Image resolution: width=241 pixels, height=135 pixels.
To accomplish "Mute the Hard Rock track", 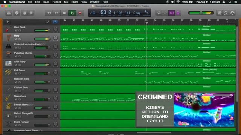I will click(16, 31).
